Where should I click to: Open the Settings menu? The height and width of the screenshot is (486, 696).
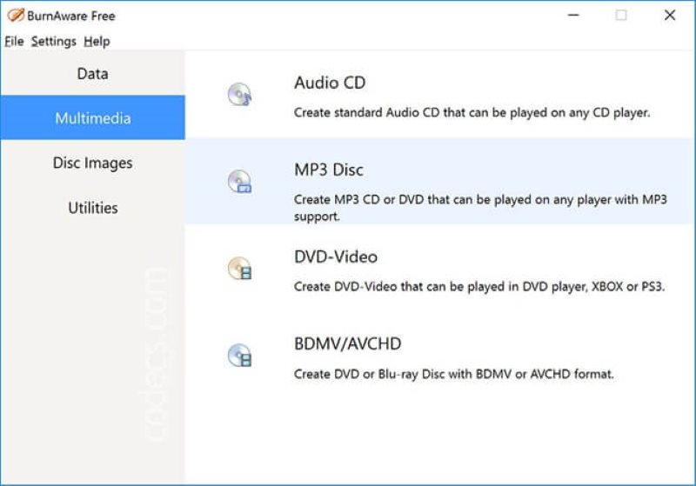coord(54,41)
